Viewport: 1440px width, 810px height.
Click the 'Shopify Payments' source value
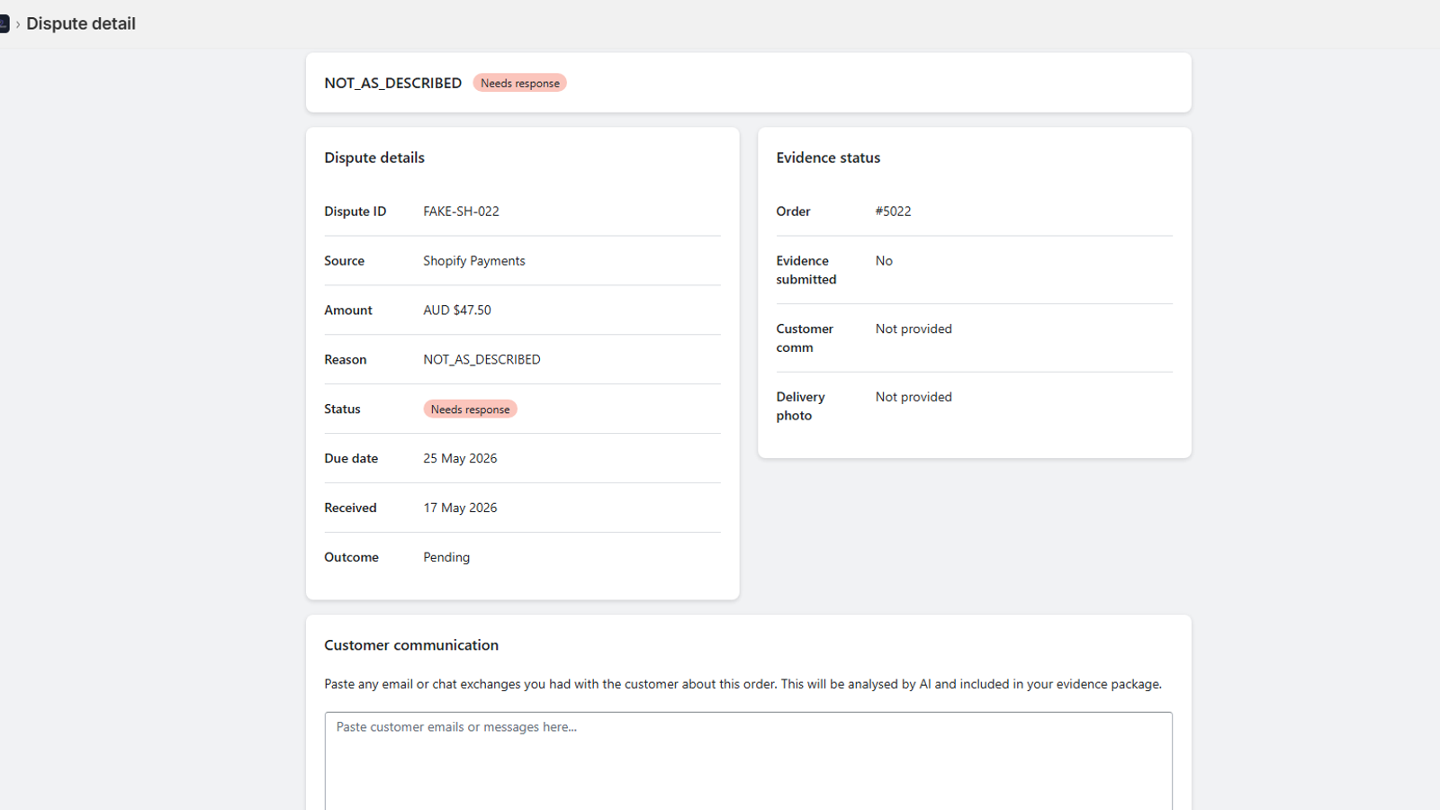[474, 261]
